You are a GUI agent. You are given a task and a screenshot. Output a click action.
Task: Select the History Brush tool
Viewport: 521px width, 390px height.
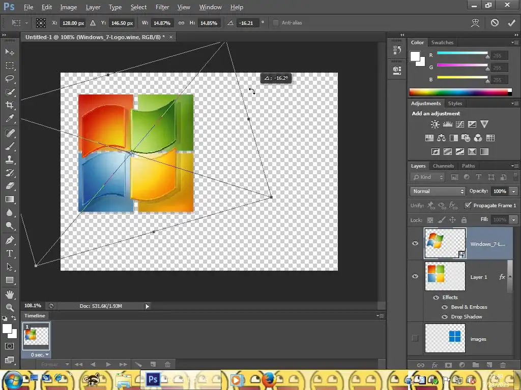10,173
